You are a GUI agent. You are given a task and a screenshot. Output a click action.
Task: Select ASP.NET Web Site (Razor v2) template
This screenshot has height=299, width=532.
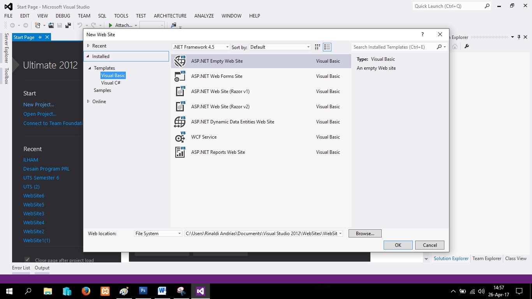coord(261,107)
